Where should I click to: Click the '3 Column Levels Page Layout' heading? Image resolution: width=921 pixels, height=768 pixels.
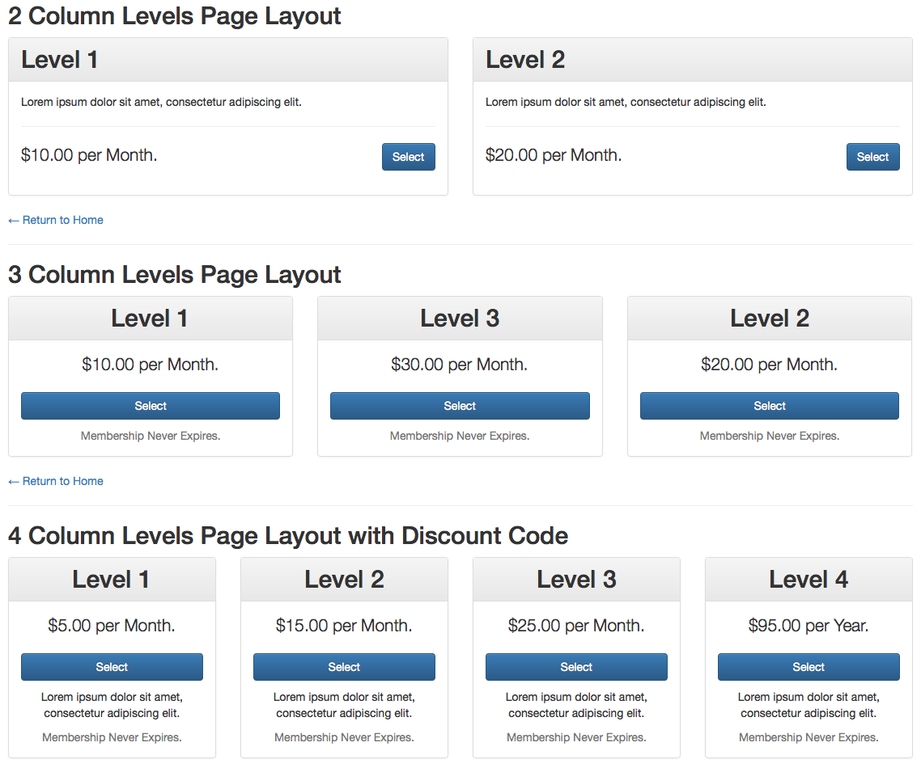(x=175, y=275)
